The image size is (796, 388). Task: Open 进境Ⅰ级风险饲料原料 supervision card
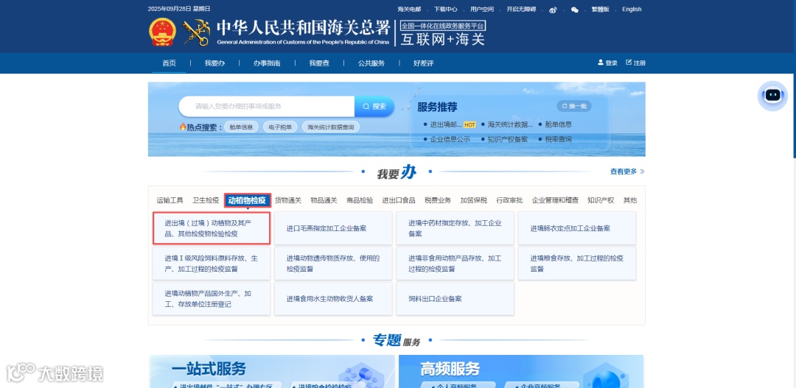pos(212,264)
